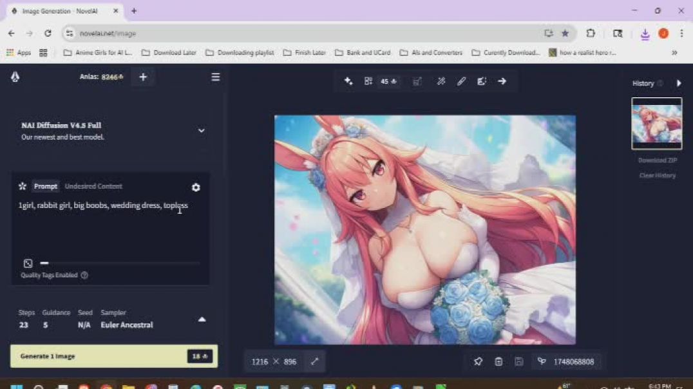Show more bookmarks with the chevron
This screenshot has width=693, height=389.
click(674, 53)
